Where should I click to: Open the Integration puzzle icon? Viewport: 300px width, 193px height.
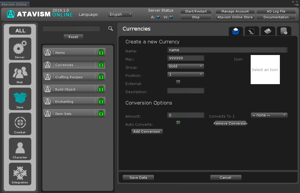point(20,174)
